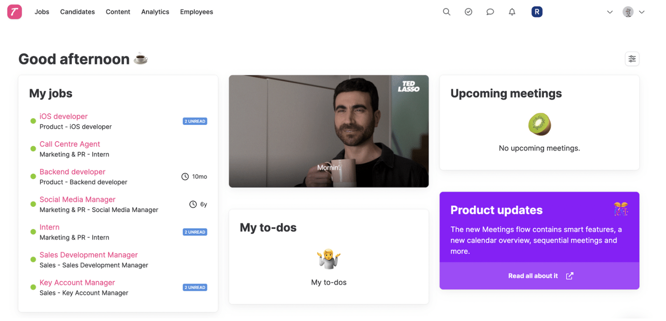This screenshot has width=666, height=321.
Task: Click external link icon in Product updates
Action: [x=569, y=276]
